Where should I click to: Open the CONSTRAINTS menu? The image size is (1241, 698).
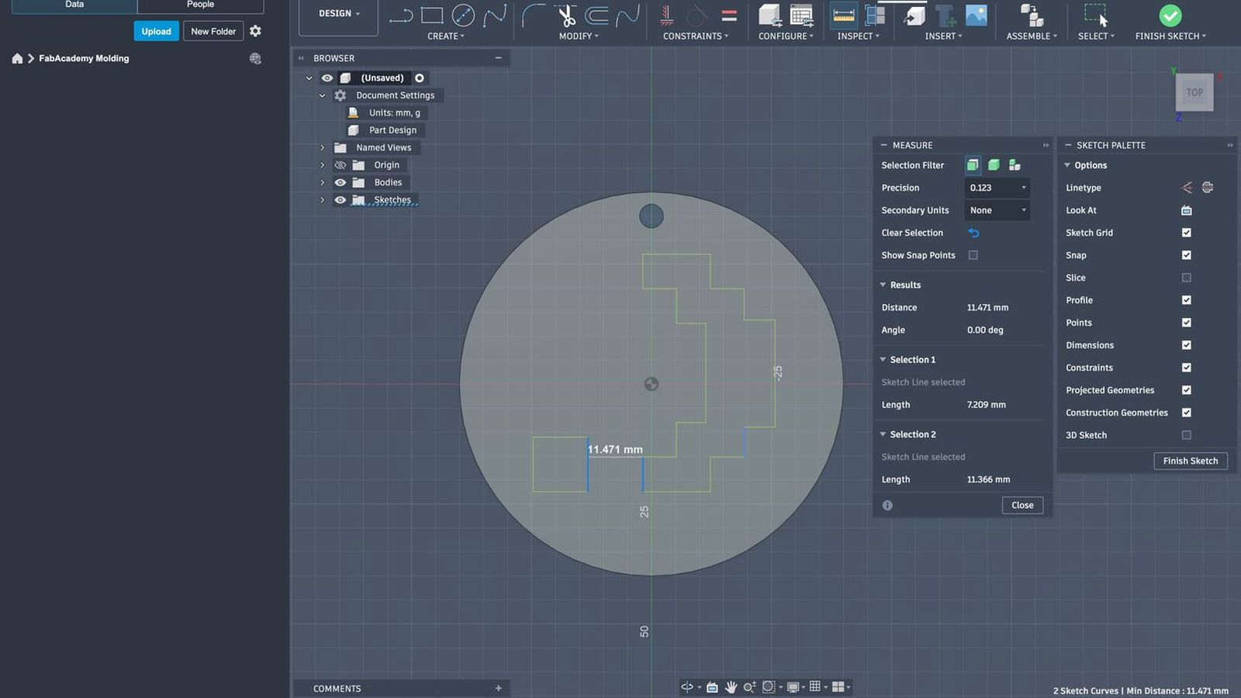(695, 36)
